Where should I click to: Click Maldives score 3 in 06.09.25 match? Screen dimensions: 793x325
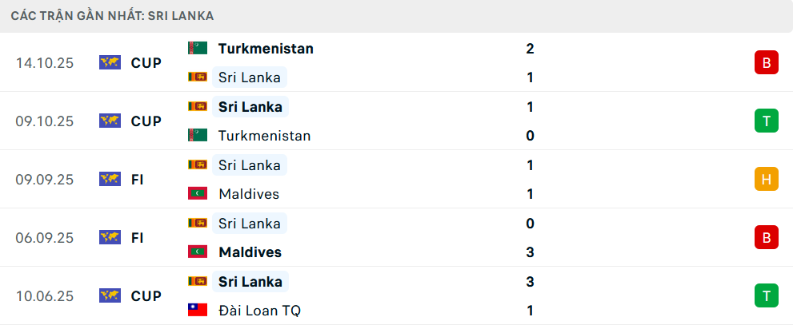coord(531,252)
